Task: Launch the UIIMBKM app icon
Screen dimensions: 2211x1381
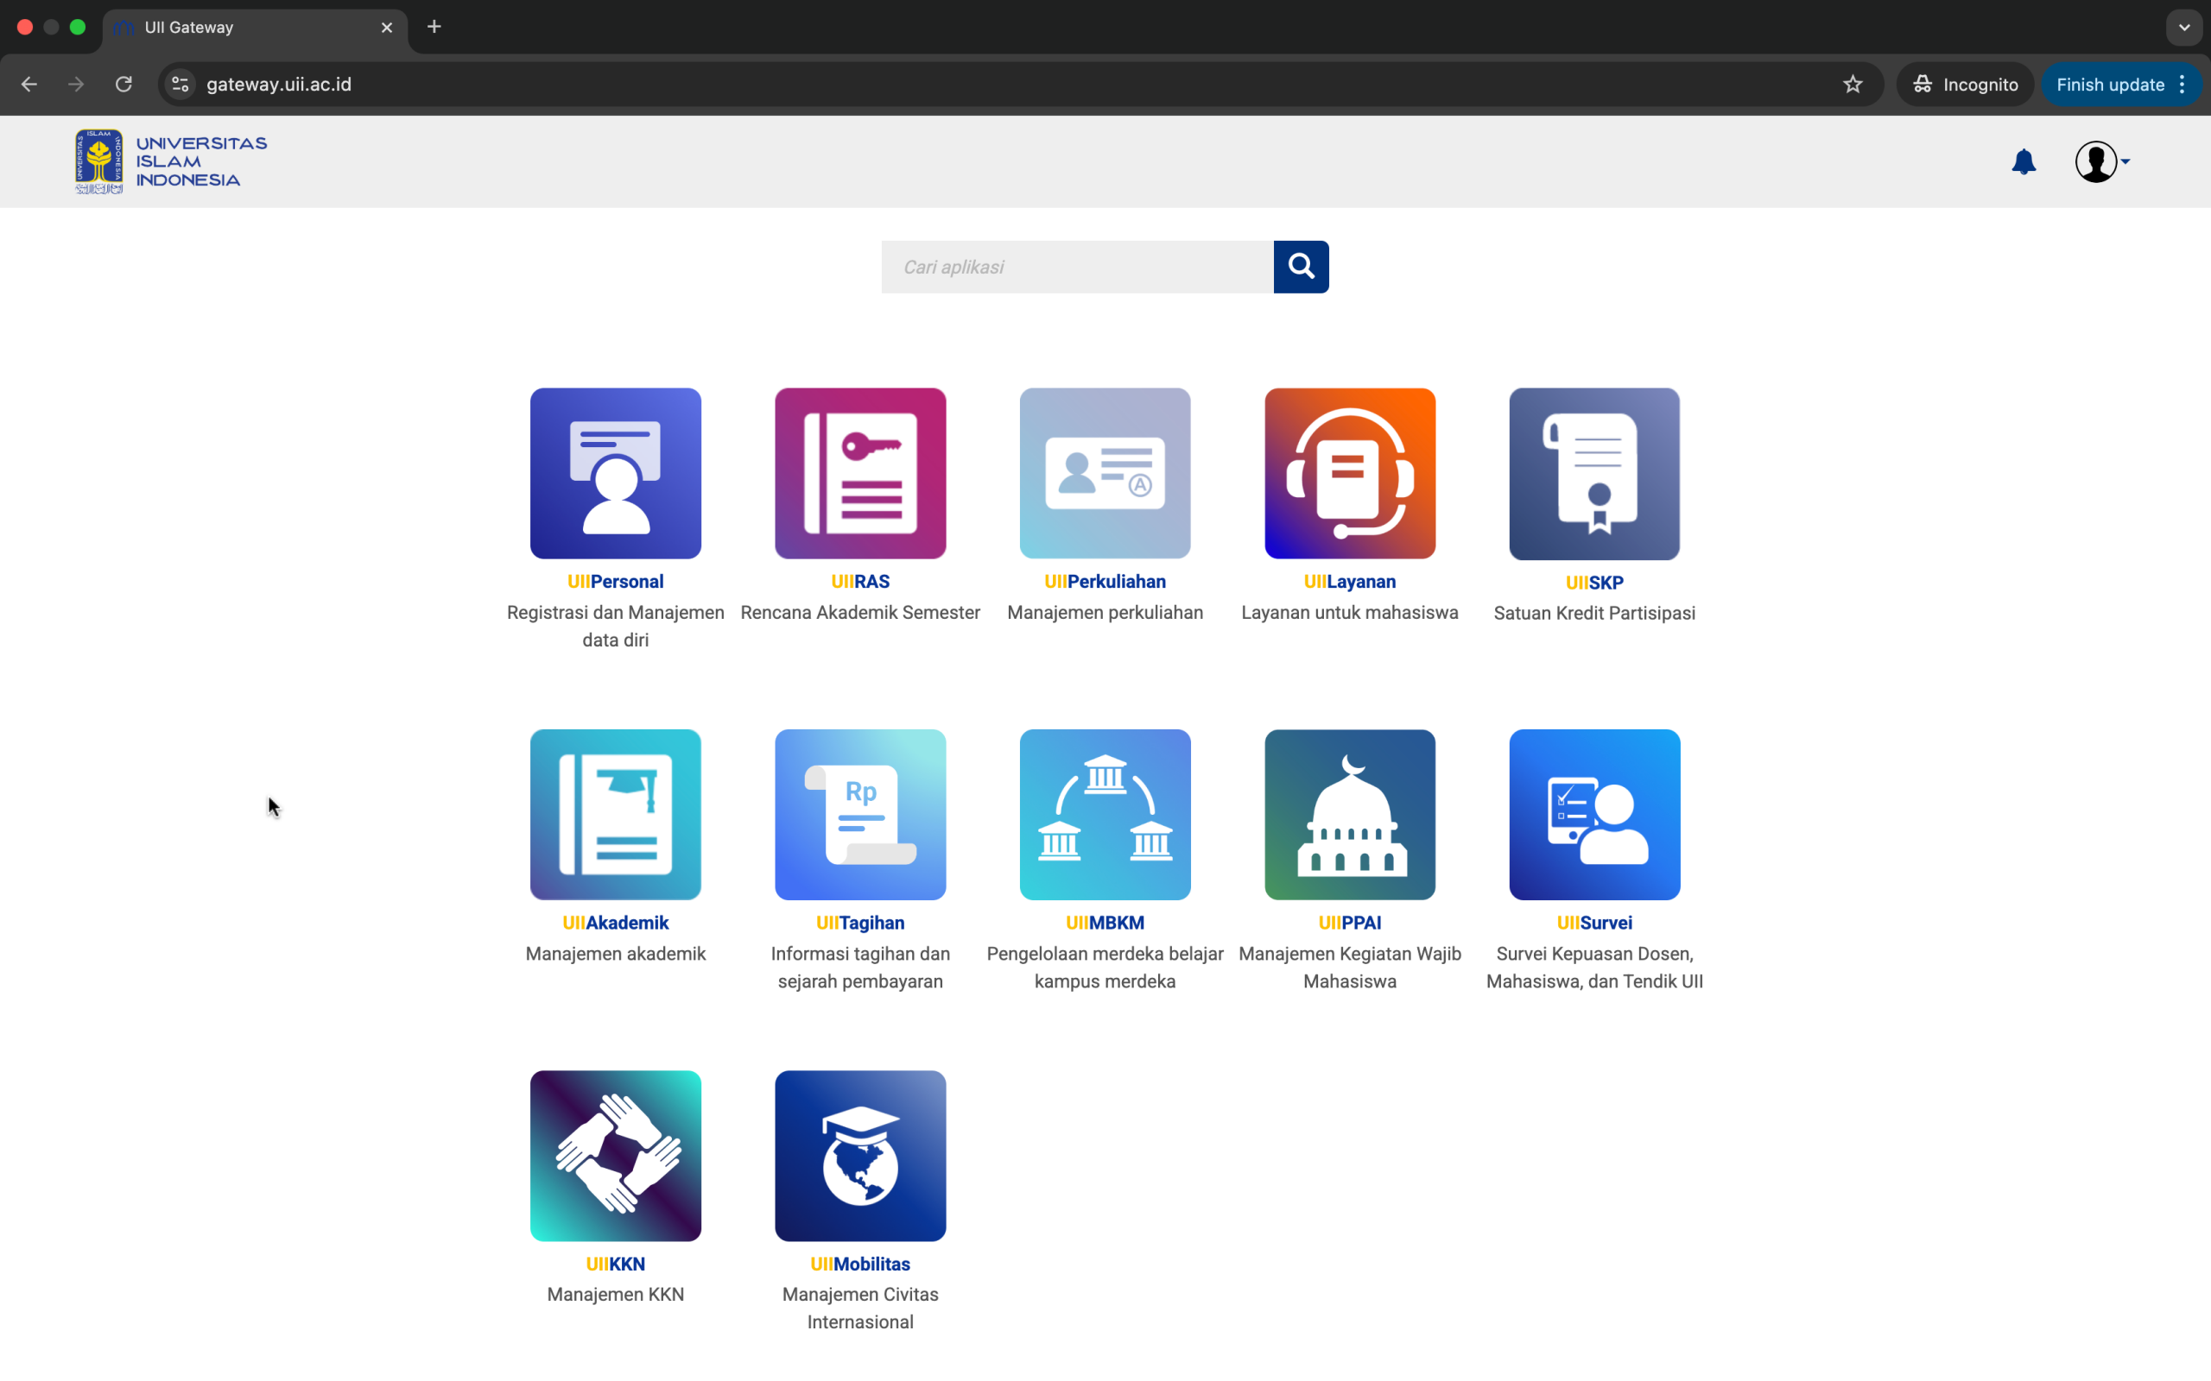Action: (1105, 814)
